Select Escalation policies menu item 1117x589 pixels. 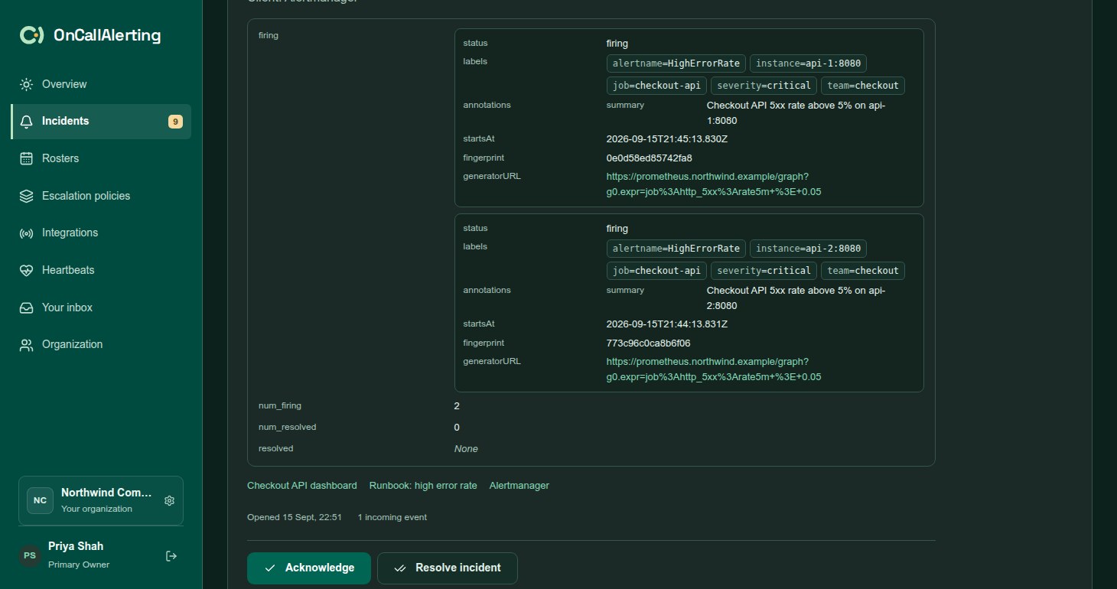coord(101,196)
